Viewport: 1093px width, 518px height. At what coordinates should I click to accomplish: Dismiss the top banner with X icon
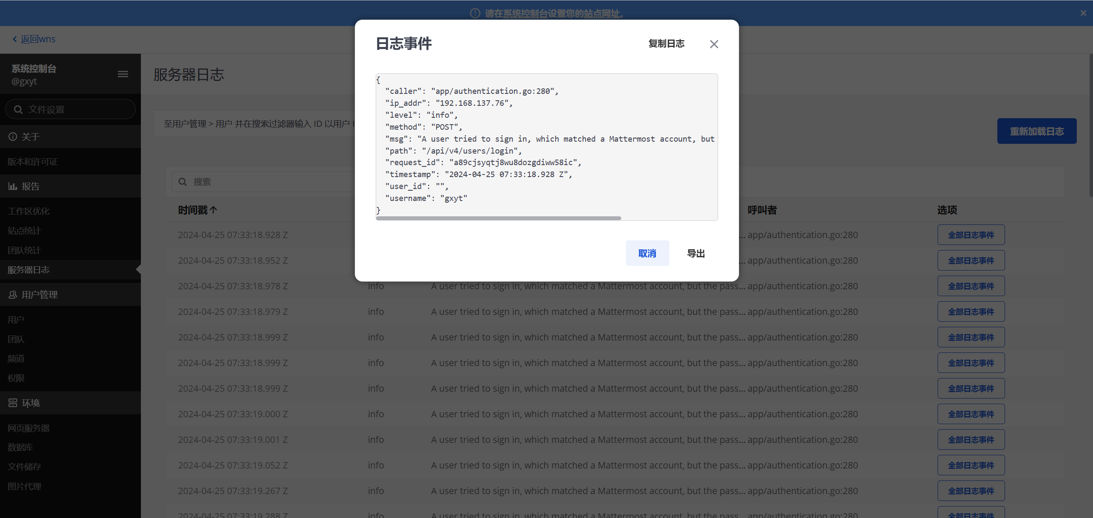pyautogui.click(x=1083, y=13)
